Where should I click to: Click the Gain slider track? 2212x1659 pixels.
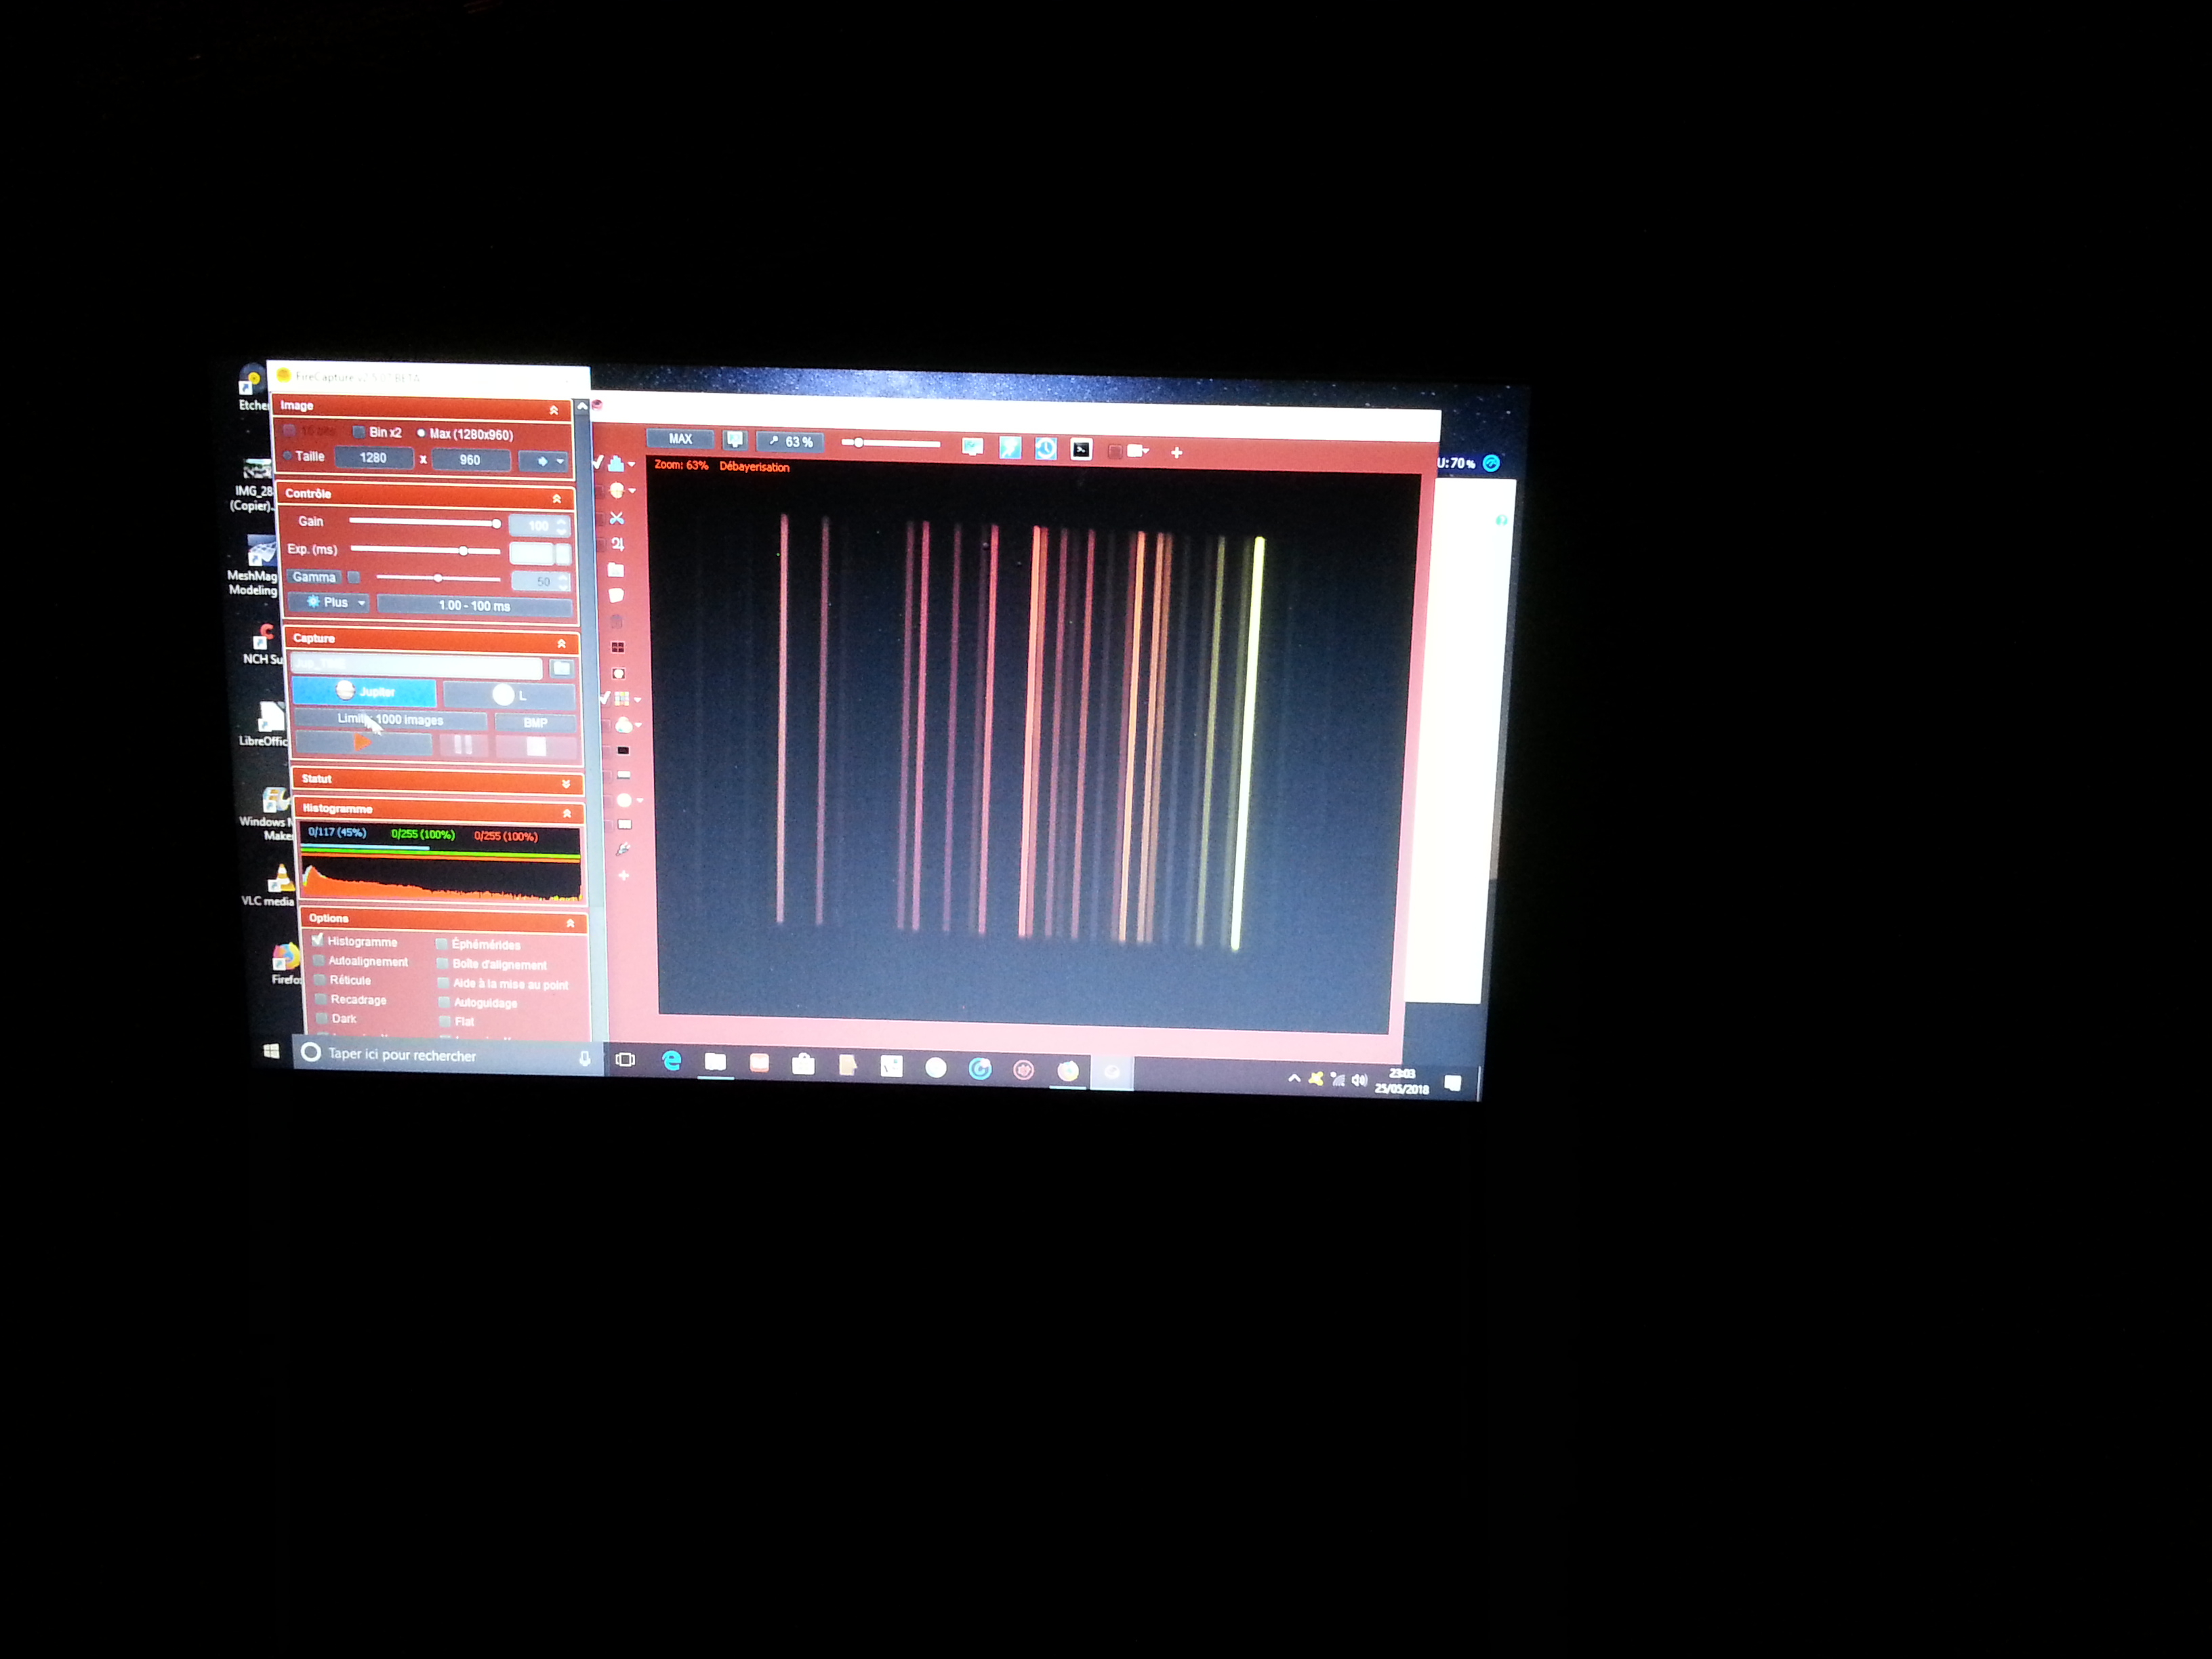coord(420,522)
